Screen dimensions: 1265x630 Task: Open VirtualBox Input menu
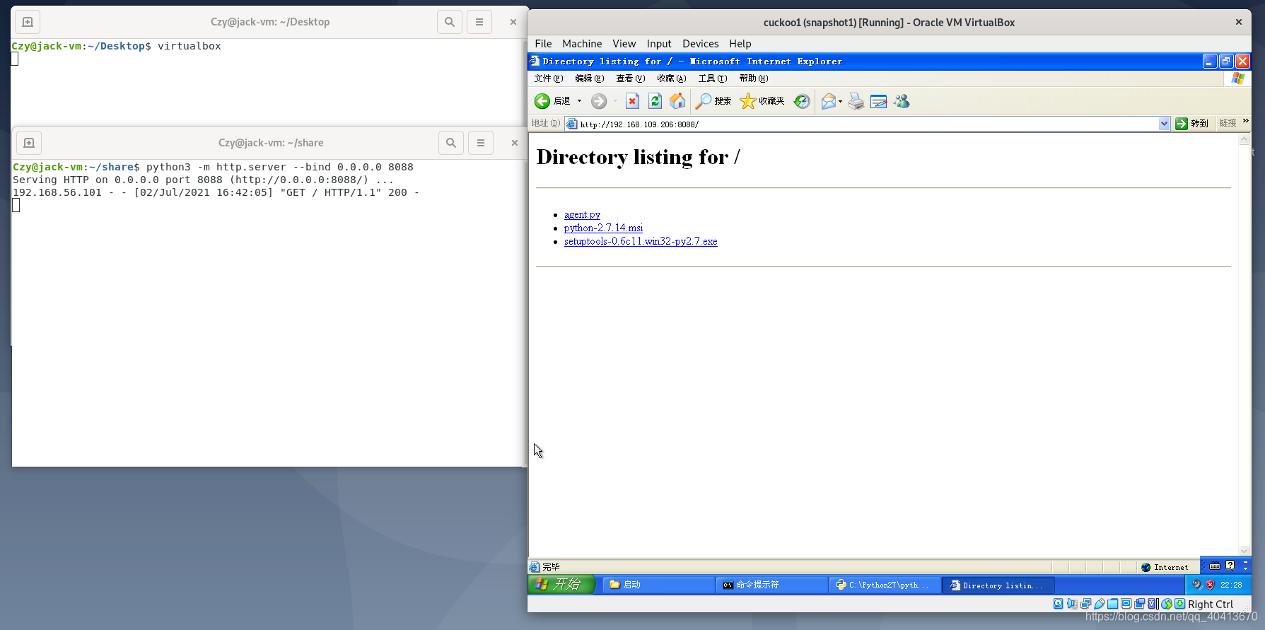(659, 44)
